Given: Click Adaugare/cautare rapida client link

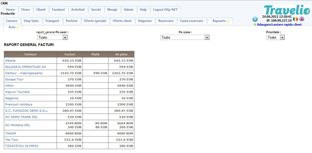Looking at the screenshot, I should click(279, 25).
